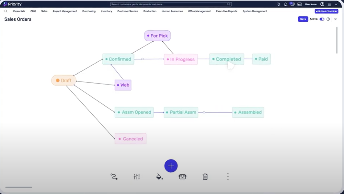
Task: Select the Partial Assm status node
Action: tap(181, 112)
